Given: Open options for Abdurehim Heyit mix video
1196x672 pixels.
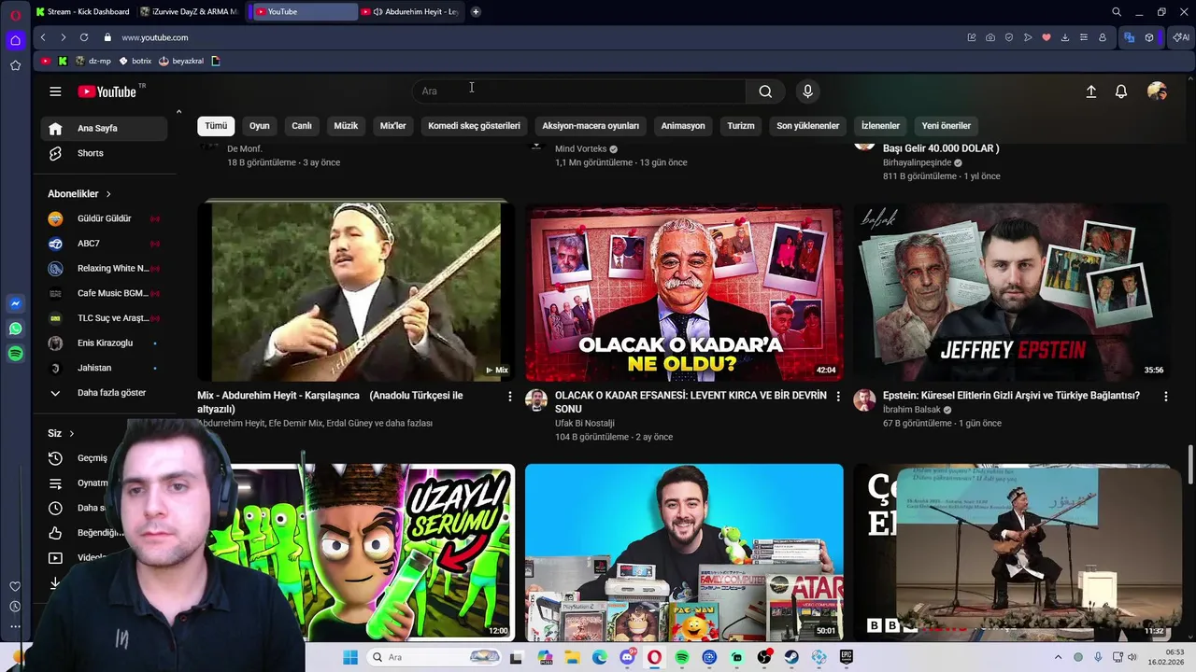Looking at the screenshot, I should (509, 397).
